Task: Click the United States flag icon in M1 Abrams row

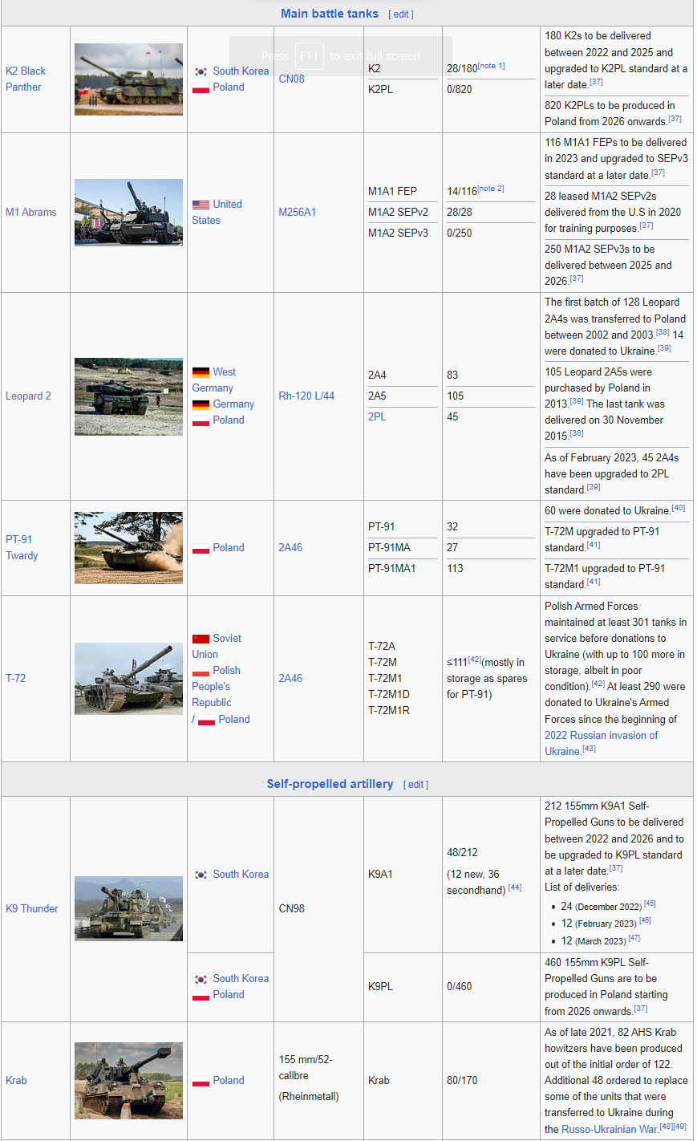Action: [201, 205]
